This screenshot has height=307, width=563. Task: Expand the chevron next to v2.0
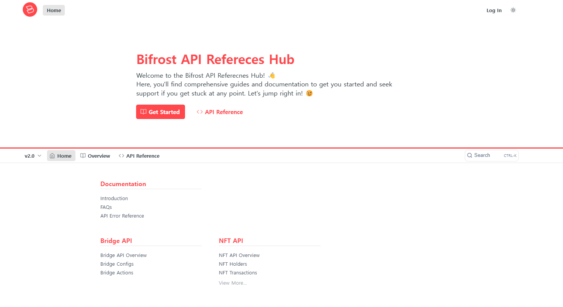(39, 156)
